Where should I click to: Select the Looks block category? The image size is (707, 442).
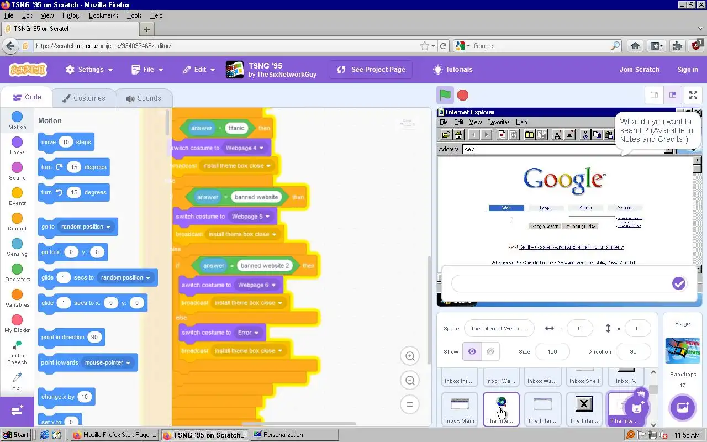(x=17, y=146)
